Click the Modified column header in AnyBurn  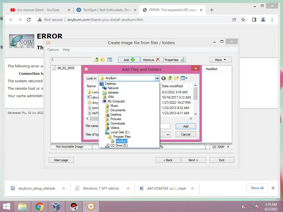pos(211,69)
